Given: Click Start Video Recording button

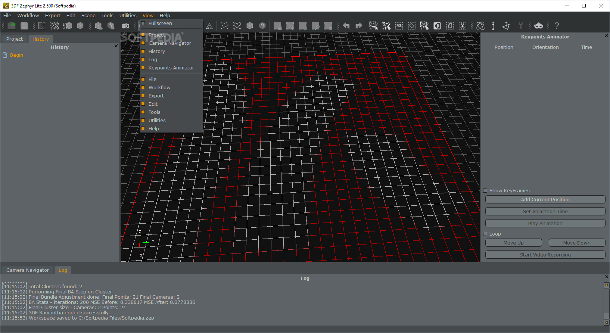Looking at the screenshot, I should [x=545, y=255].
